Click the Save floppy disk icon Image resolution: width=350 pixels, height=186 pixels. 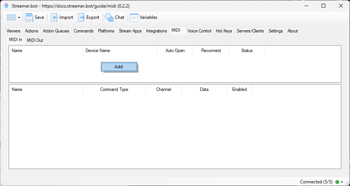click(30, 17)
